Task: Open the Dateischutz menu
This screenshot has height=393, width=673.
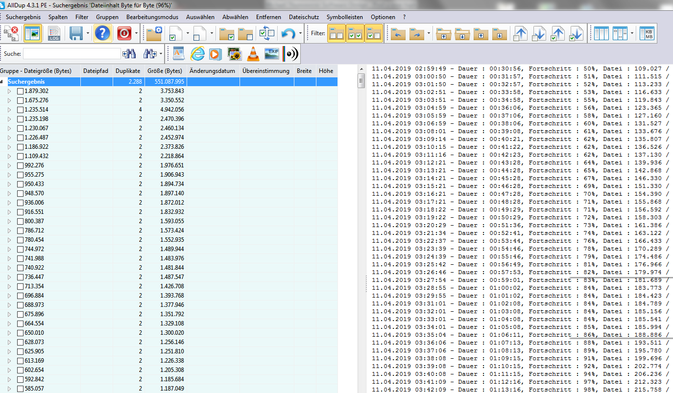Action: click(304, 17)
